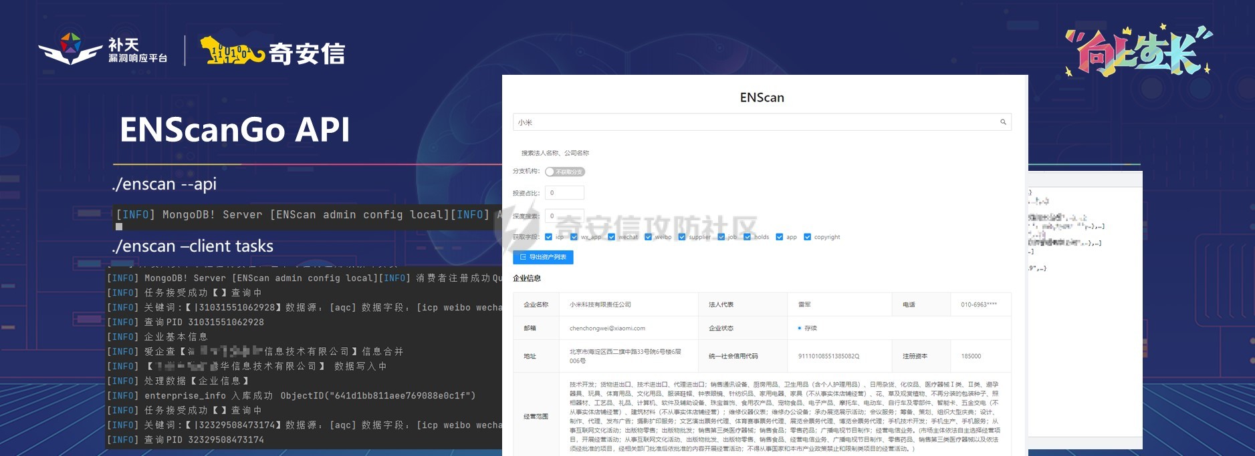
Task: Click the magnifier icon in the ENScan search box
Action: click(x=1003, y=122)
